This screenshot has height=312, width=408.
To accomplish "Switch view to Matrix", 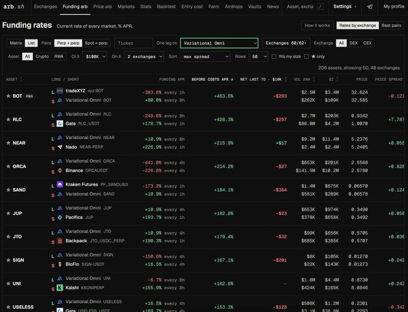I will 16,43.
